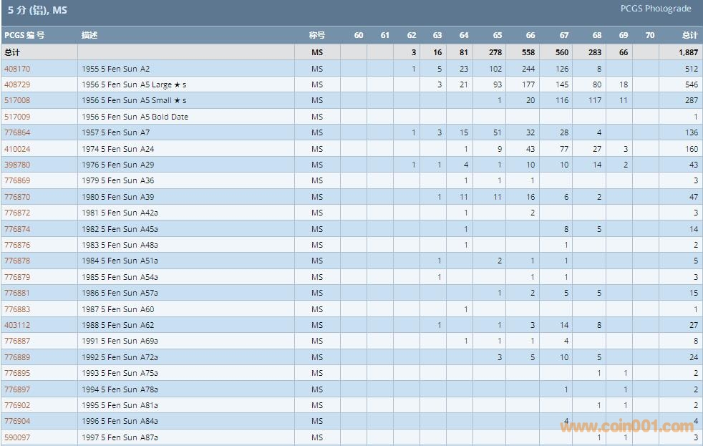Click the 1,887 grand total cell
Viewport: 703px width, 446px height.
688,52
